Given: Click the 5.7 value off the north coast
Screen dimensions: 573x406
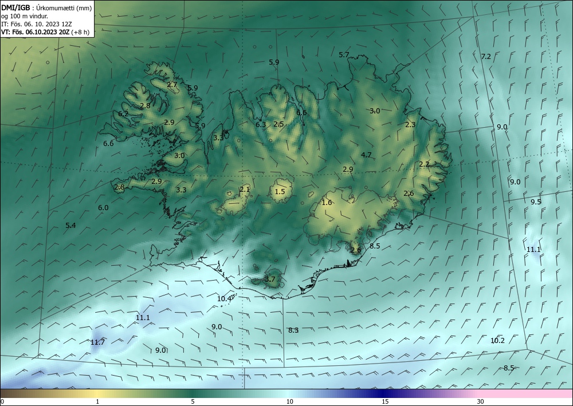Looking at the screenshot, I should pyautogui.click(x=344, y=55).
